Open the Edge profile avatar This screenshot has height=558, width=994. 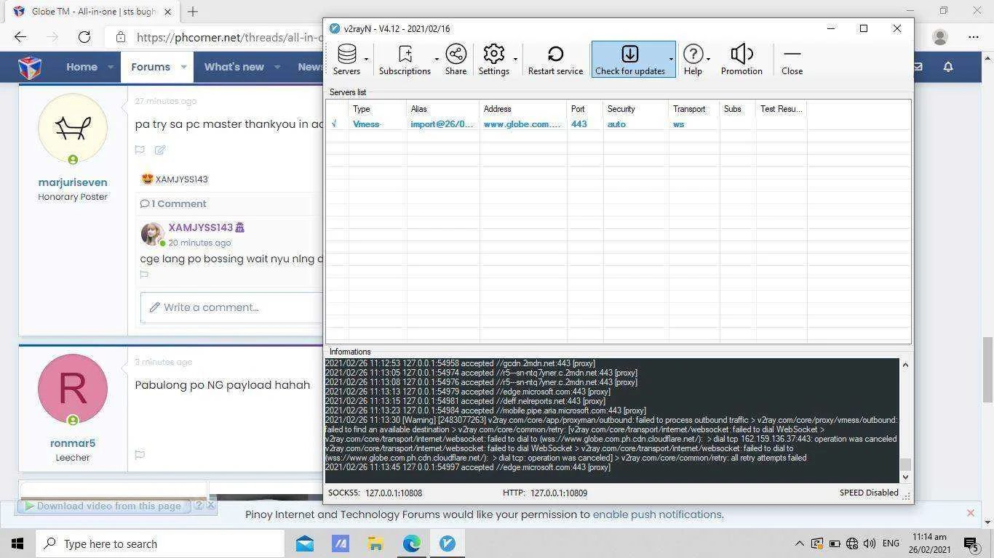click(940, 37)
